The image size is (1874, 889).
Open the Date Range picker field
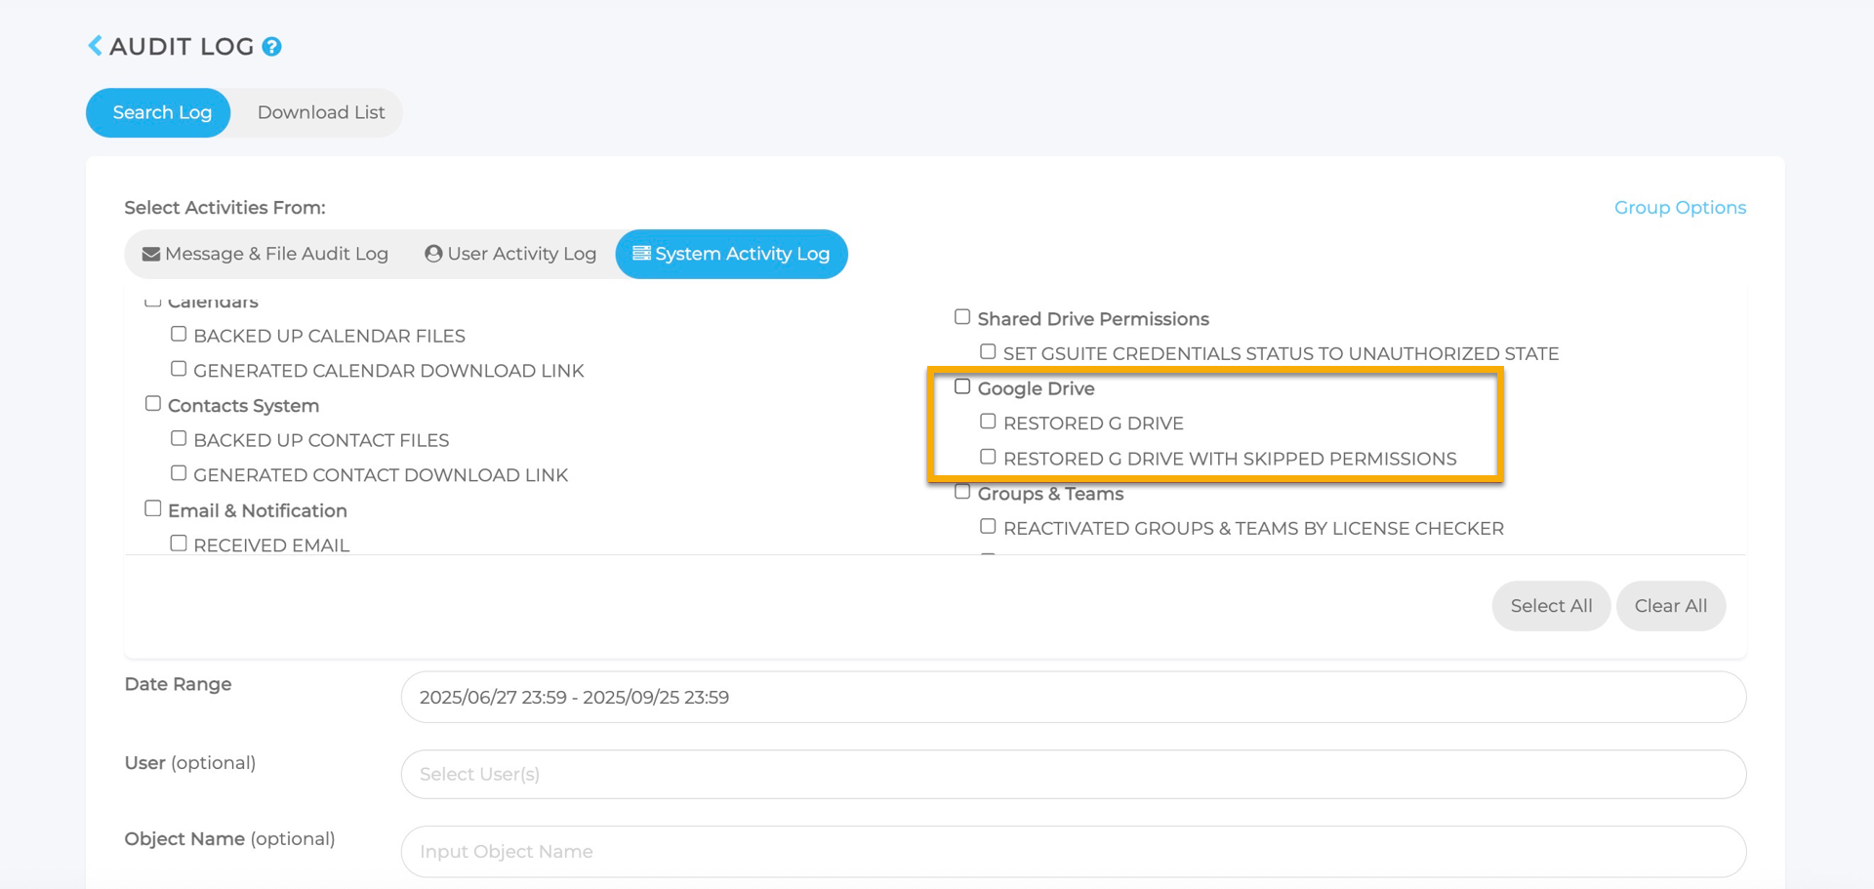pos(1073,697)
